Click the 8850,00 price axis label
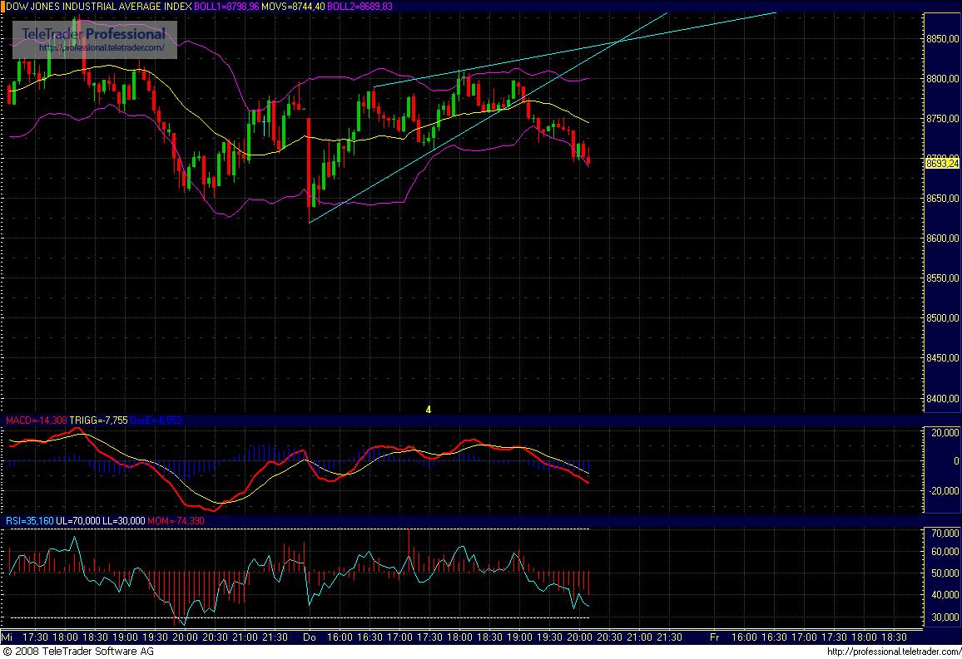This screenshot has width=962, height=659. (942, 38)
